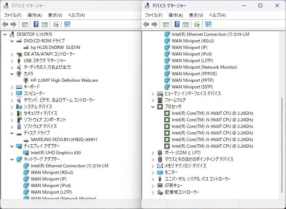Select マウスとそのほかのポインティング デバイス
286x209 pixels.
[x=199, y=159]
